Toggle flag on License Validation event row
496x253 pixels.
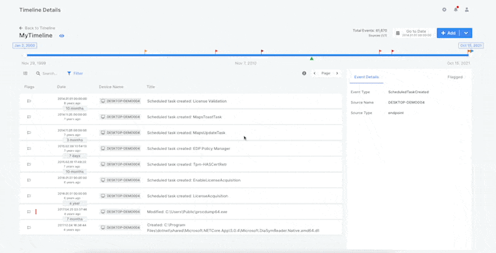[29, 100]
